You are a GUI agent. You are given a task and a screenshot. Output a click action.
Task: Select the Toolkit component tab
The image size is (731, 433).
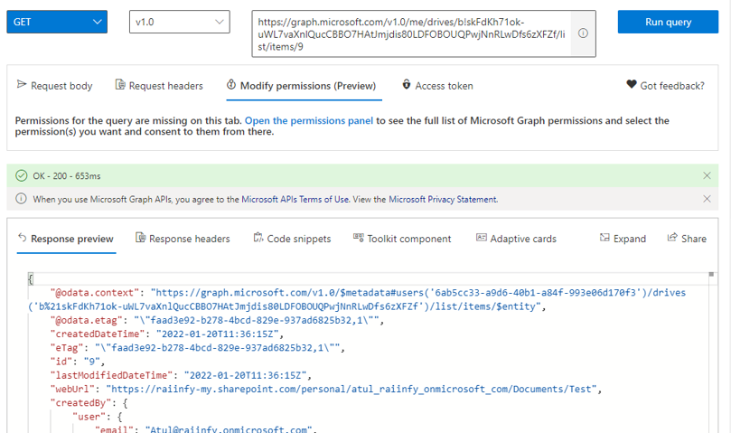pos(402,239)
